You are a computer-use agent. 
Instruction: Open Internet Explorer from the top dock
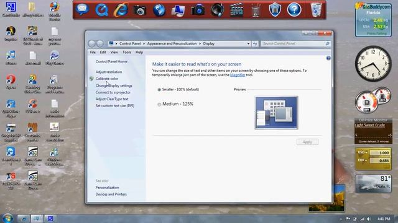pos(121,10)
